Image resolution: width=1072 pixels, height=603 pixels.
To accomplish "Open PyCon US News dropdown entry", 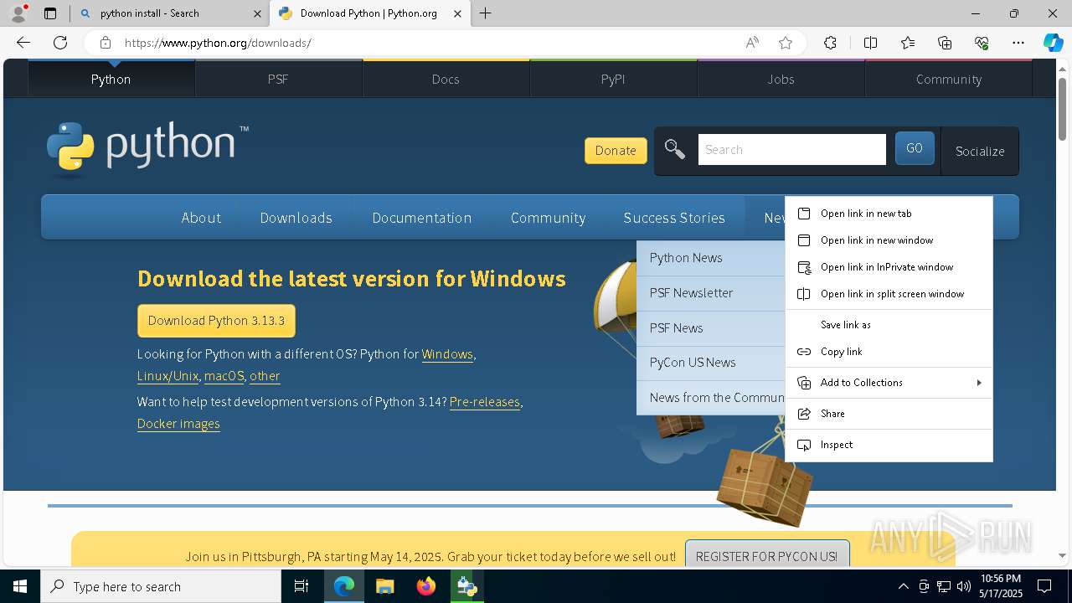I will pyautogui.click(x=711, y=363).
